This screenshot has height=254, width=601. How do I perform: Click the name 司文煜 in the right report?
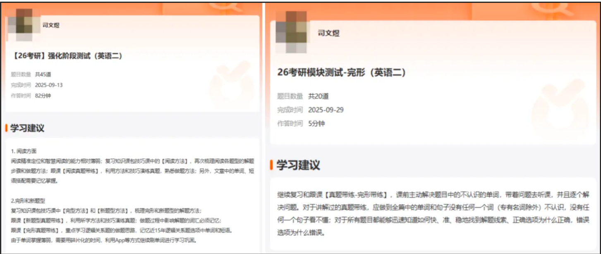click(328, 33)
